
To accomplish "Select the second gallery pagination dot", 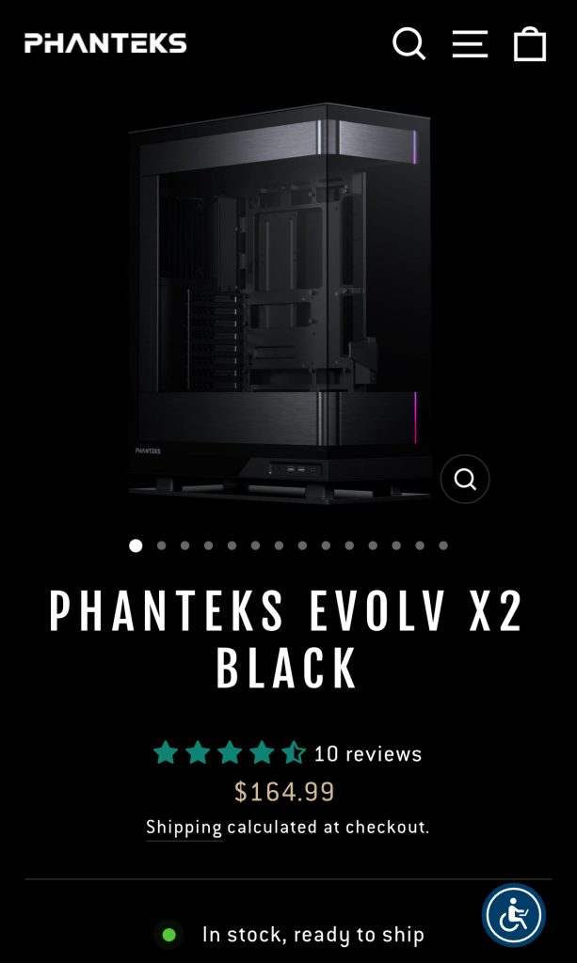I will [x=161, y=545].
